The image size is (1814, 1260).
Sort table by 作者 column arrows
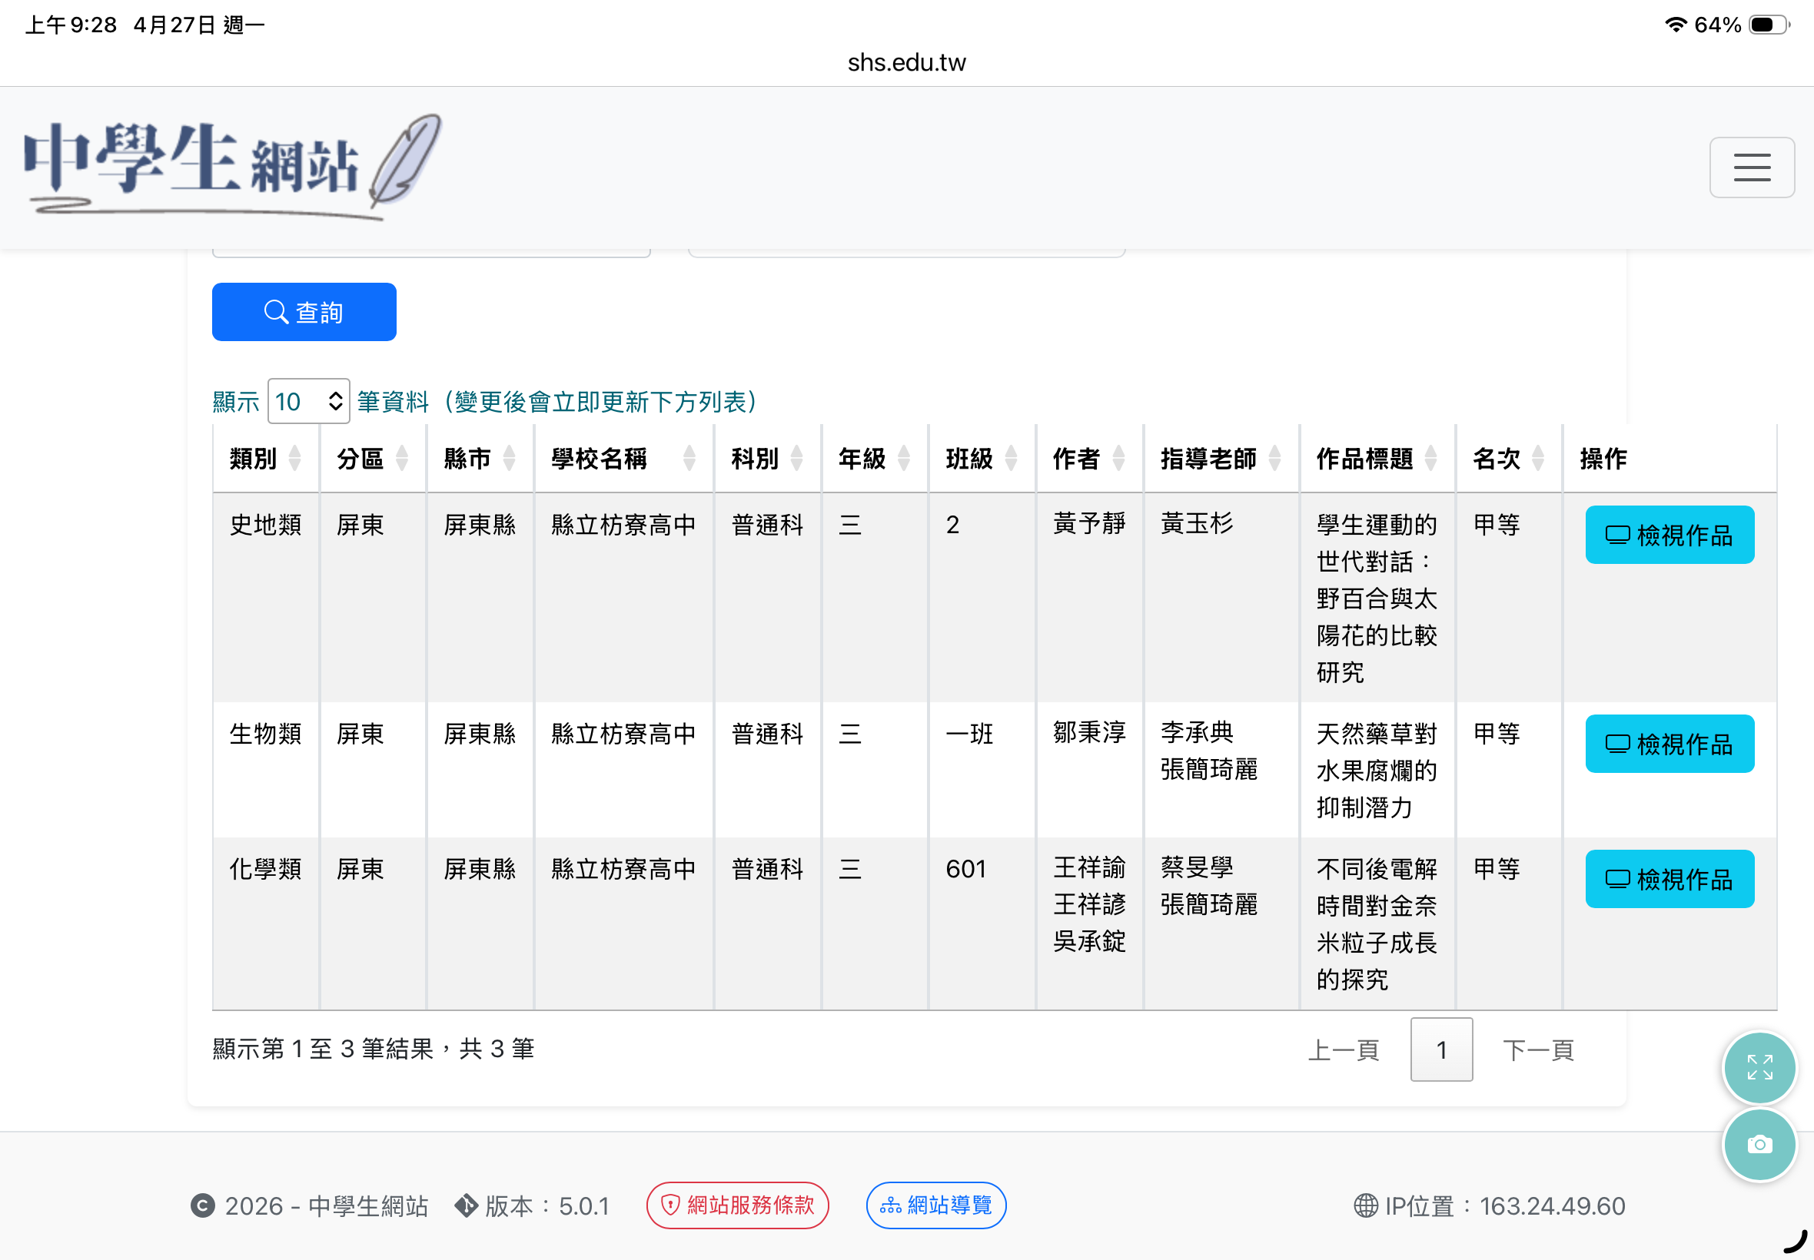coord(1118,458)
